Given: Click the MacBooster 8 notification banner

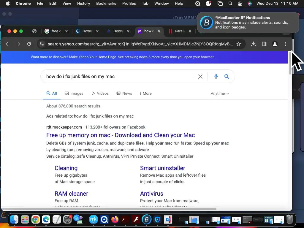Looking at the screenshot, I should (248, 23).
